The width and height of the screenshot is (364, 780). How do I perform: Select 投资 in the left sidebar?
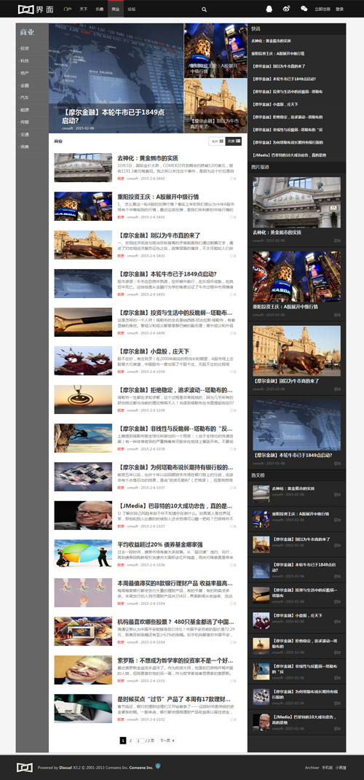pos(25,48)
